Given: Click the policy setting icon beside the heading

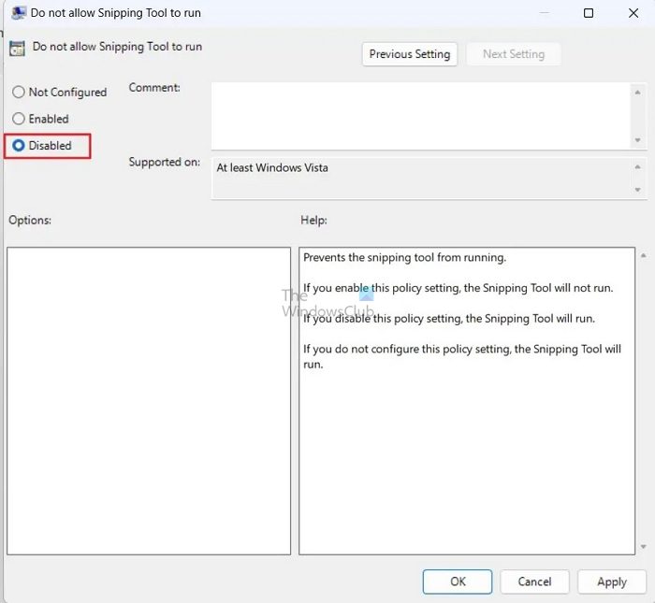Looking at the screenshot, I should (17, 49).
